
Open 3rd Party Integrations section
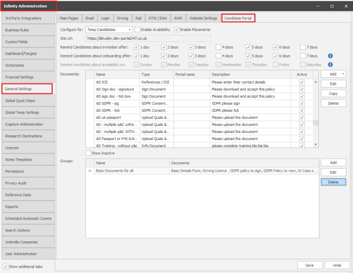(x=28, y=18)
